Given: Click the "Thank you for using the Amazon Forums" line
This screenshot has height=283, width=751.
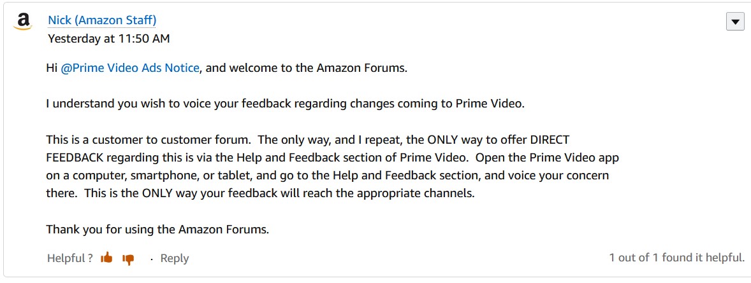Looking at the screenshot, I should coord(157,229).
